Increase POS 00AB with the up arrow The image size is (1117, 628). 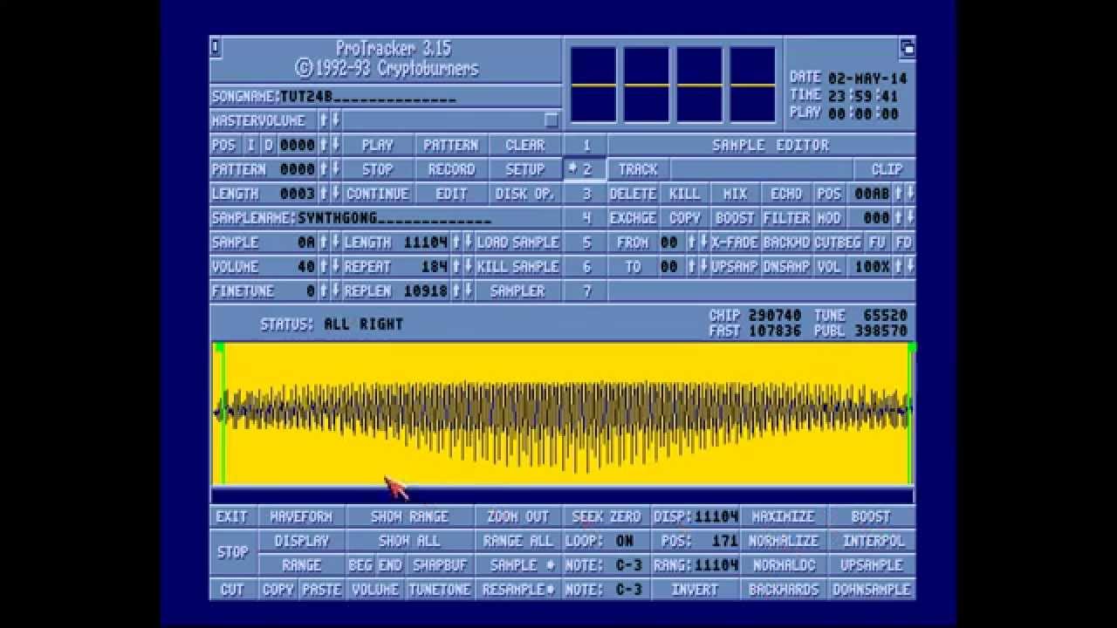(x=898, y=194)
